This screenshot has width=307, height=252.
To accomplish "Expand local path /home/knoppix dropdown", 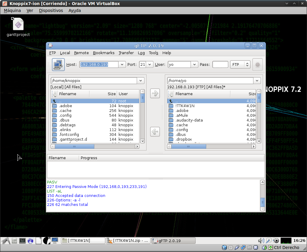I will pos(141,81).
